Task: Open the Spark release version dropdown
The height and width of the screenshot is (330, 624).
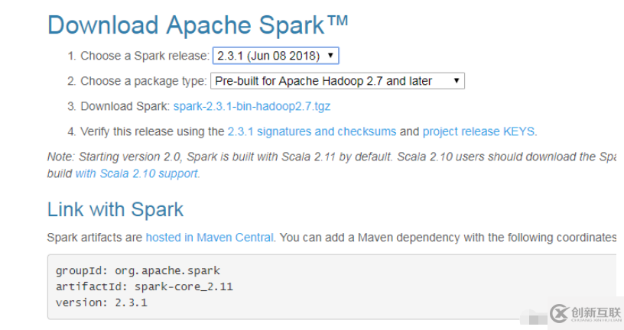Action: tap(275, 56)
